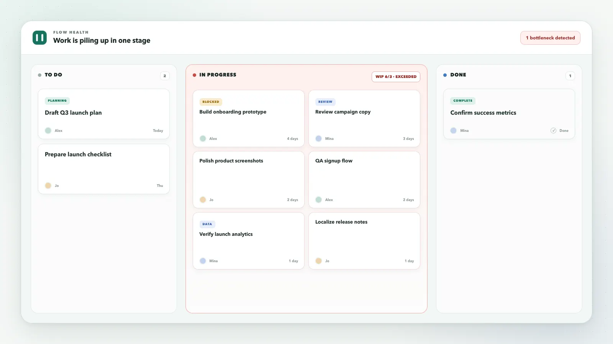Click the IN PROGRESS column header
Screen dimensions: 613x344
pyautogui.click(x=218, y=75)
